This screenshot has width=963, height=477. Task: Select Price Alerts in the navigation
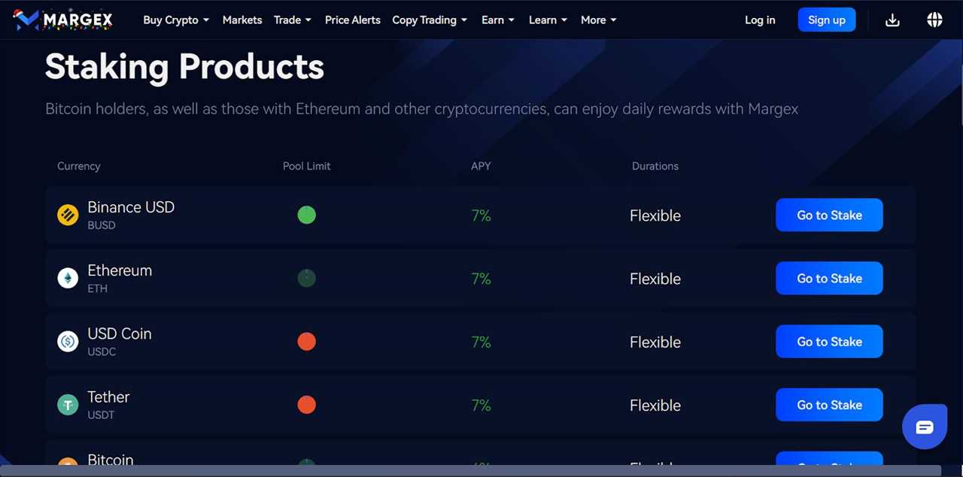[x=352, y=20]
